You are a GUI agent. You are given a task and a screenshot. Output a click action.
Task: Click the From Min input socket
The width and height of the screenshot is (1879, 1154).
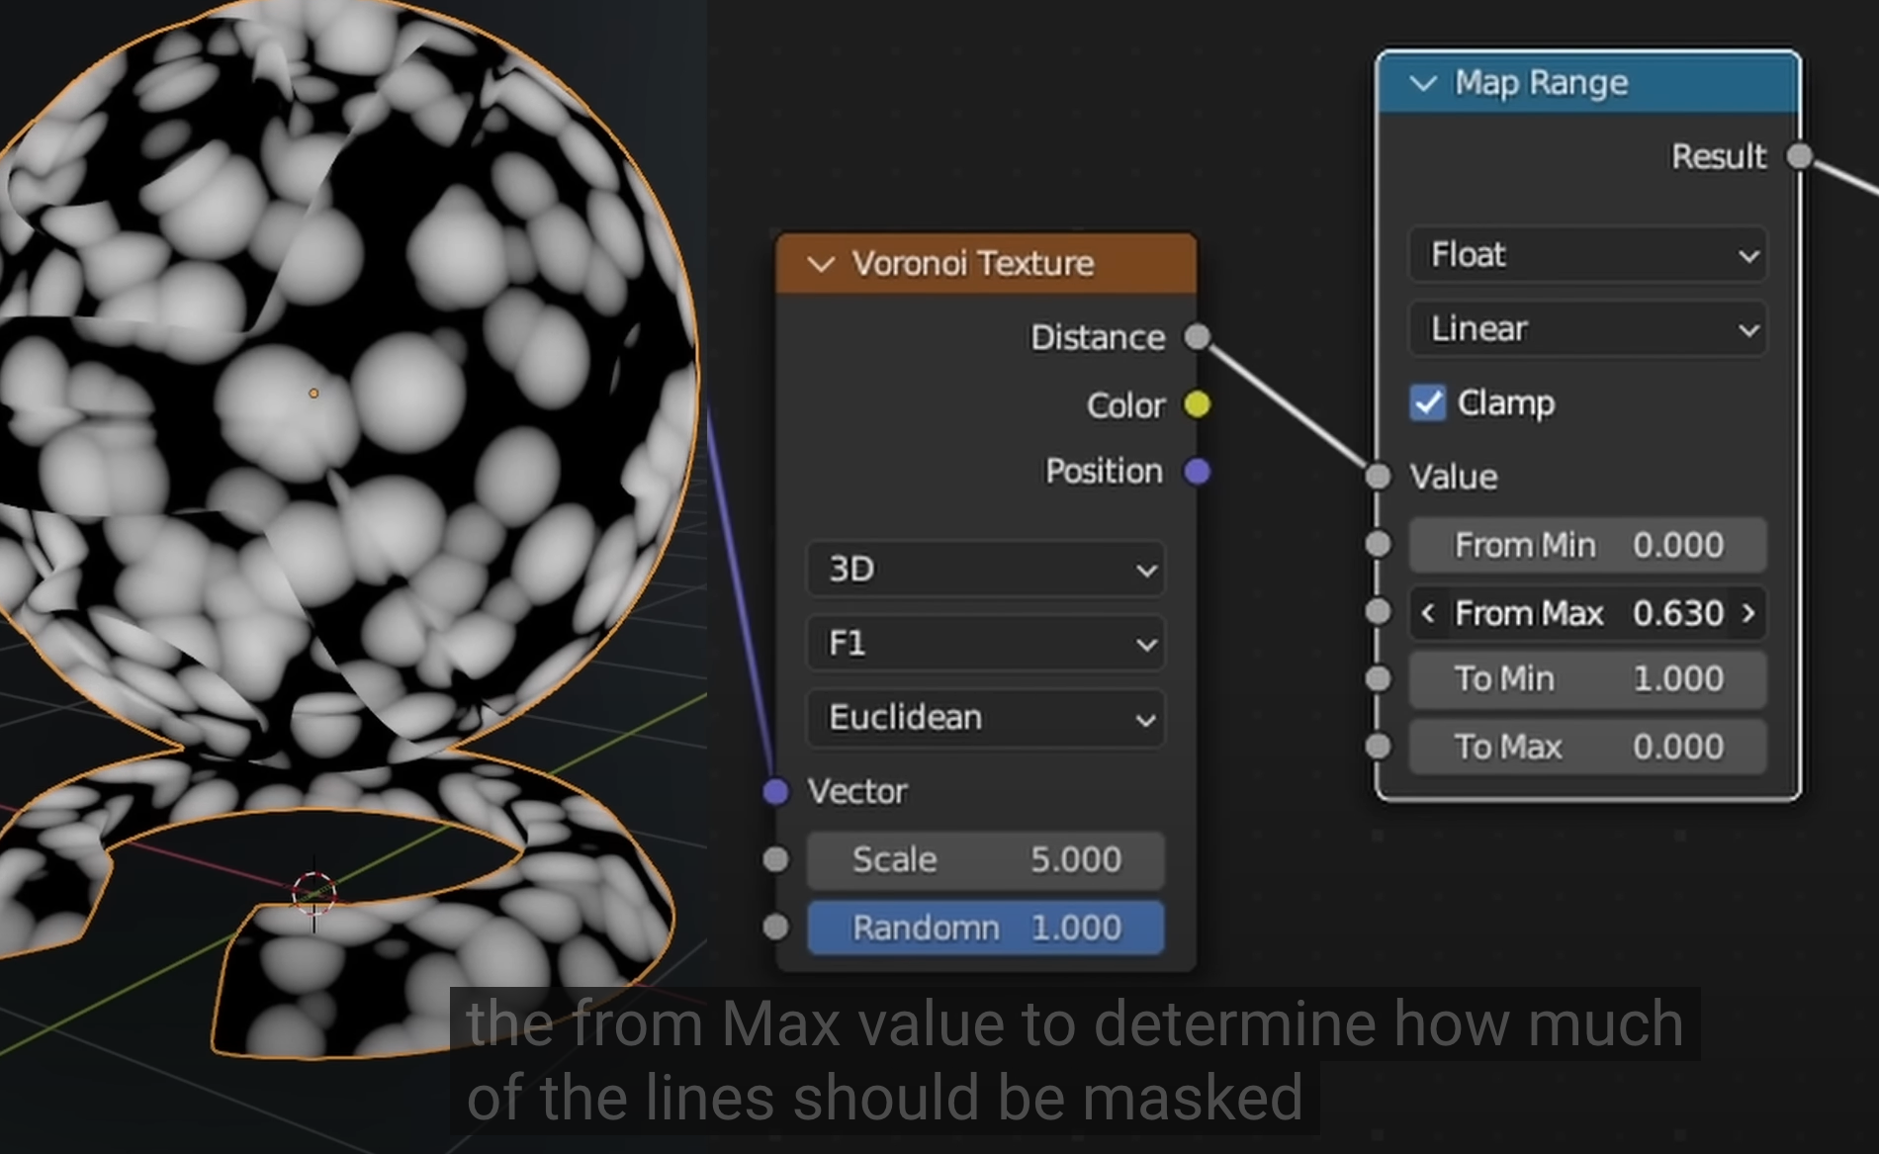(x=1378, y=544)
